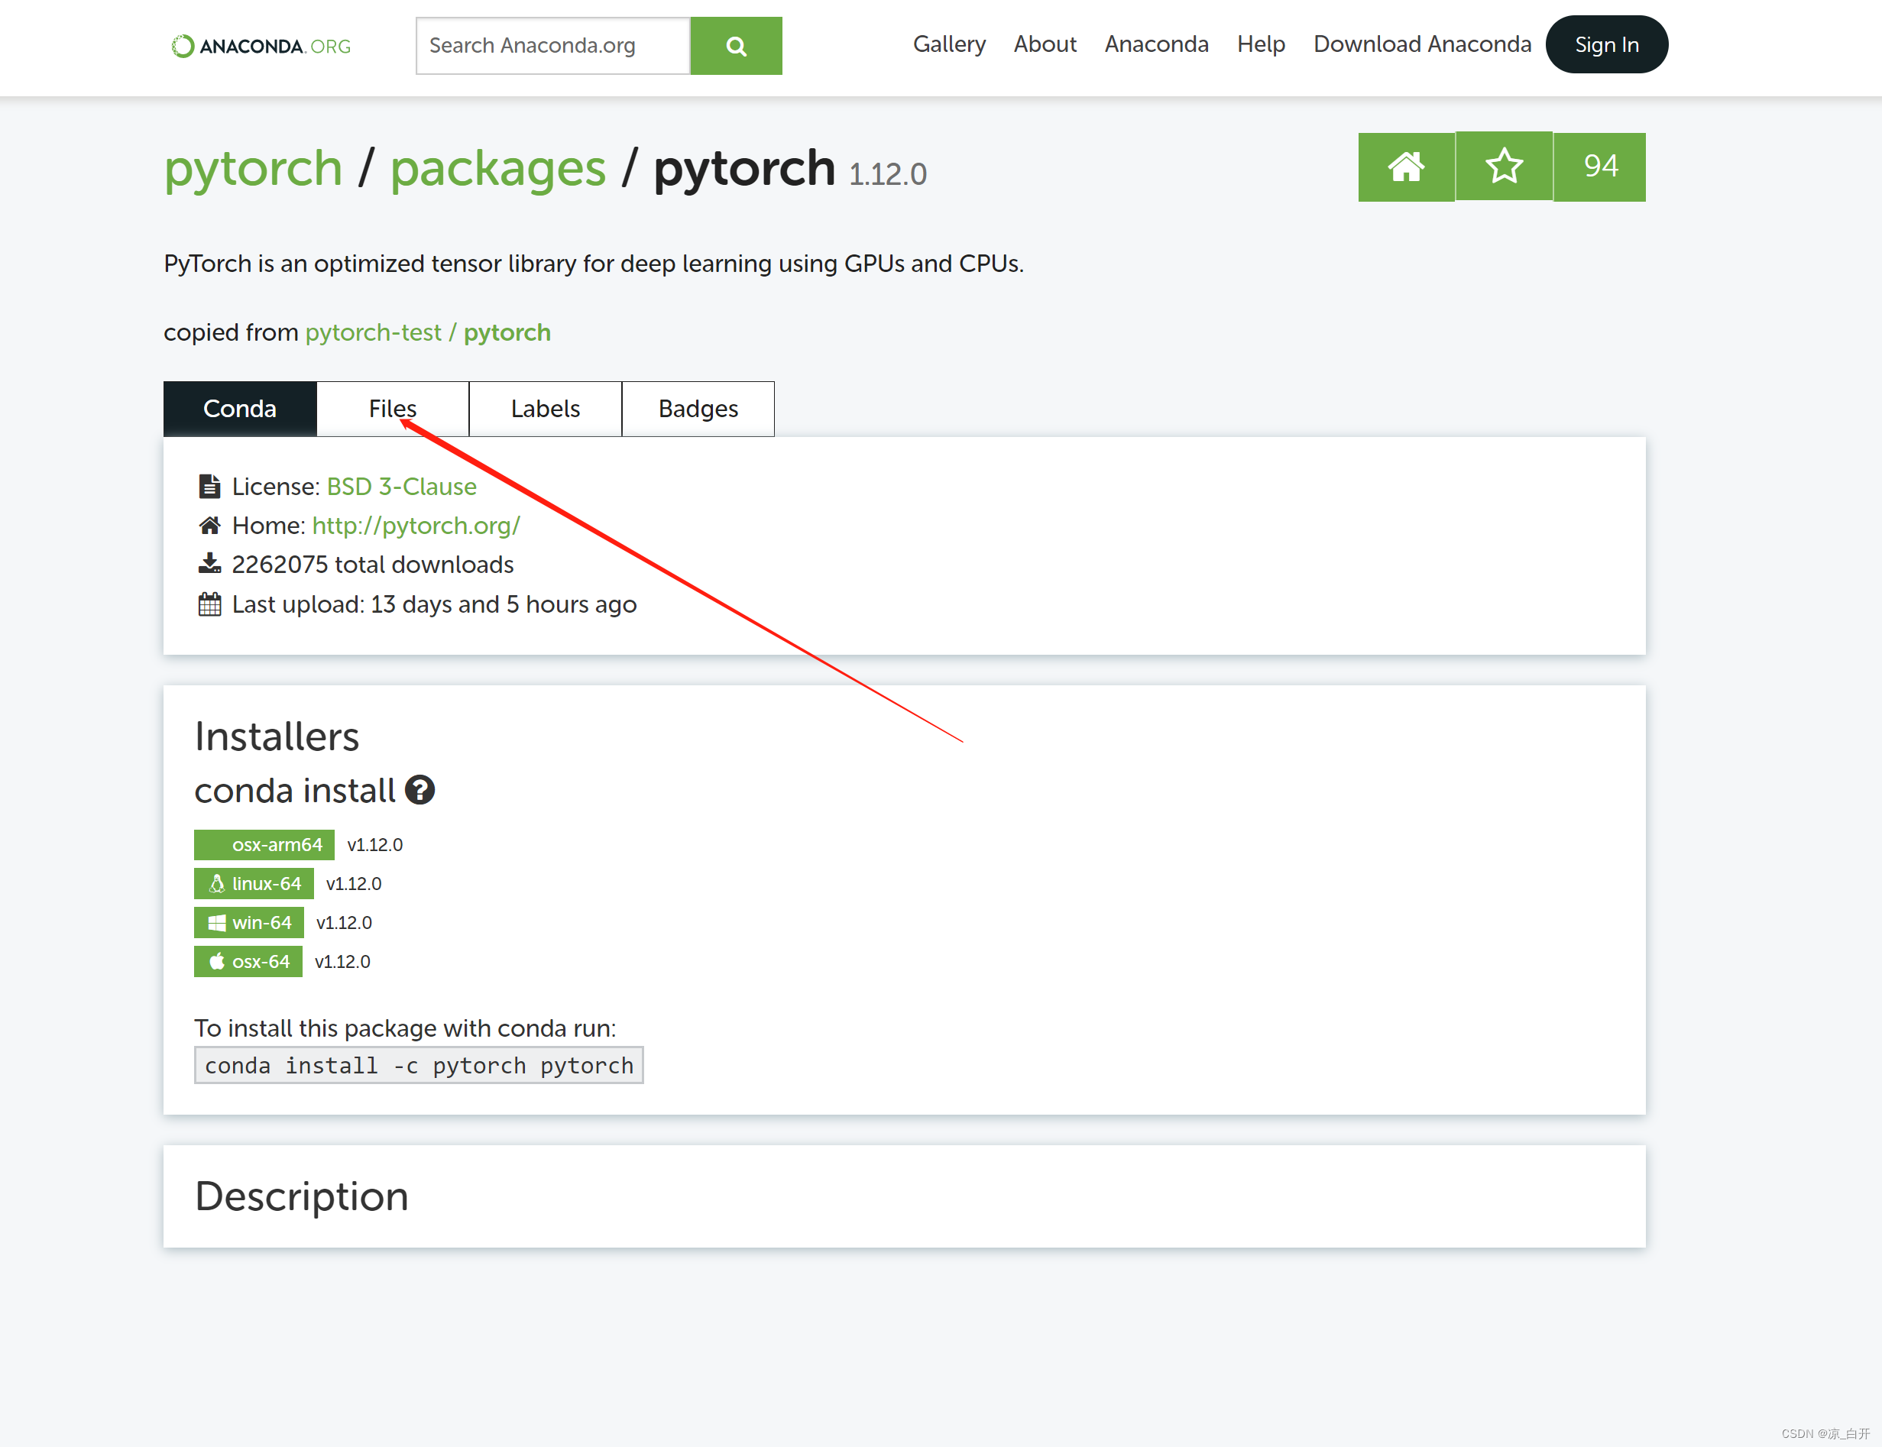Select the osx-64 installer badge
Screen dimensions: 1882x1447
[248, 961]
